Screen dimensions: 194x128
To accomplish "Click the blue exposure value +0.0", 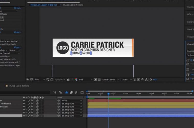I will (x=155, y=80).
